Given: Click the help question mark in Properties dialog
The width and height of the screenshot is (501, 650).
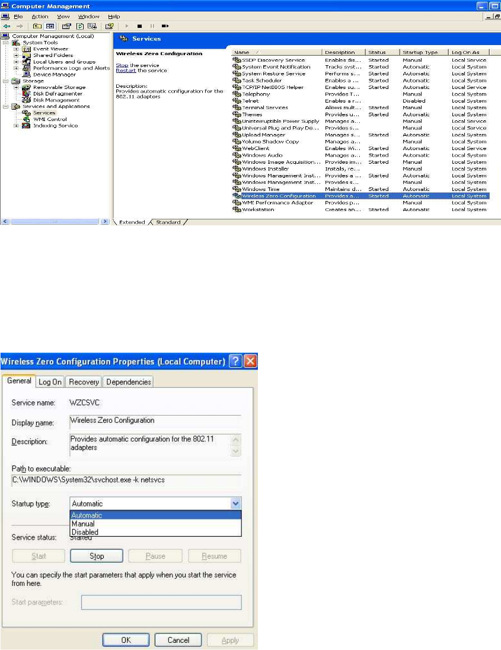Looking at the screenshot, I should click(x=235, y=361).
